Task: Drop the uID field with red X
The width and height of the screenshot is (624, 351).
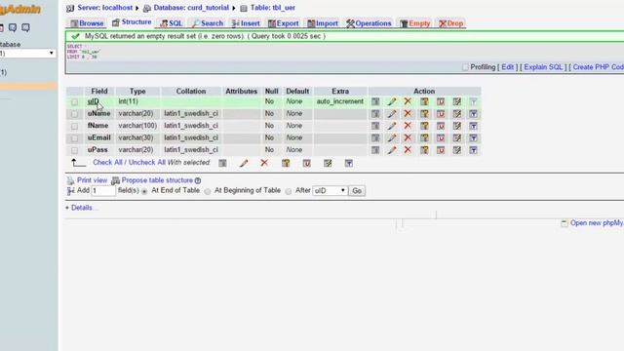Action: pyautogui.click(x=408, y=101)
